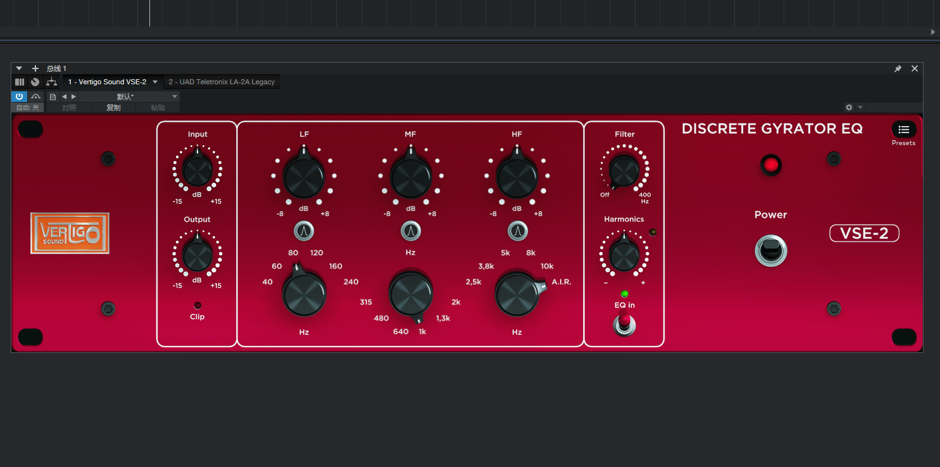Open the preset file page icon
940x467 pixels.
pyautogui.click(x=53, y=96)
